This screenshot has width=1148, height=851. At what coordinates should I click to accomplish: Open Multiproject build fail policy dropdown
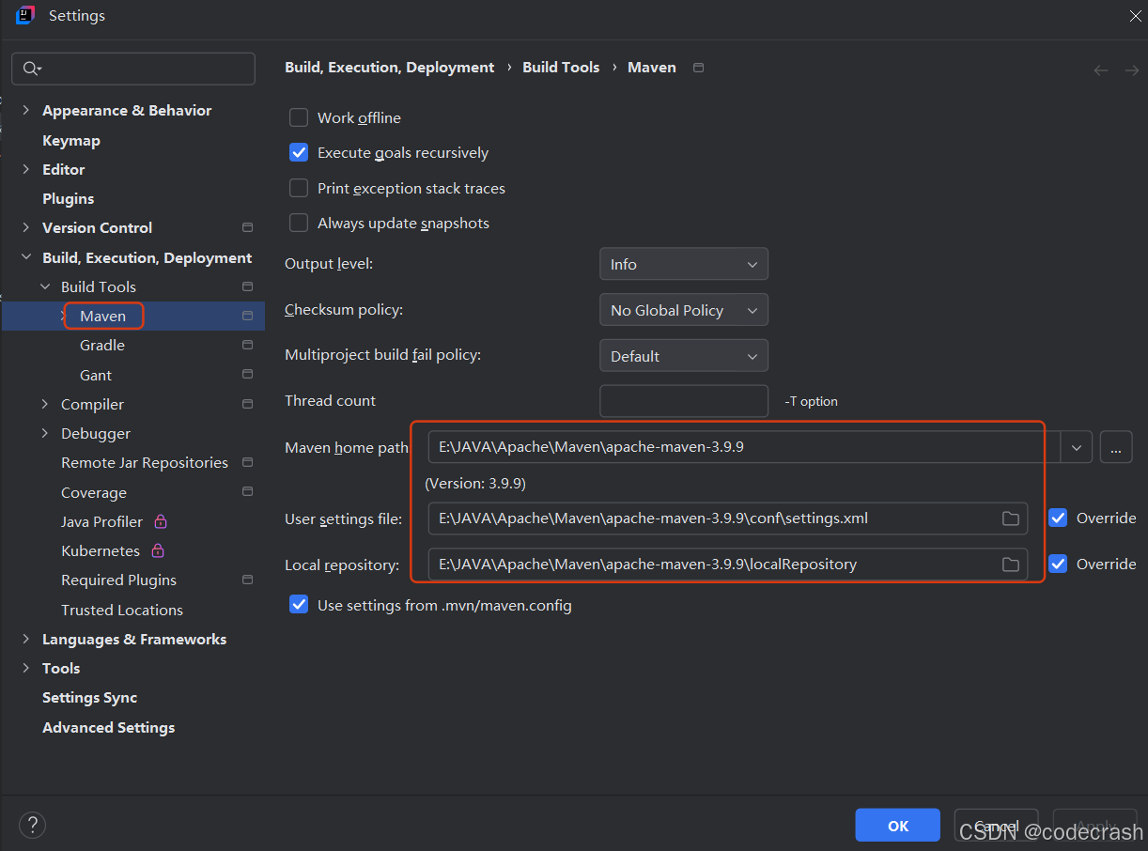(684, 356)
